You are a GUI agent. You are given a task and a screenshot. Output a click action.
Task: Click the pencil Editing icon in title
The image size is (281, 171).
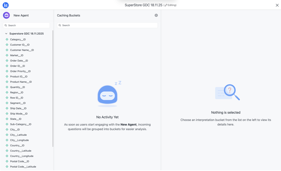pyautogui.click(x=166, y=5)
